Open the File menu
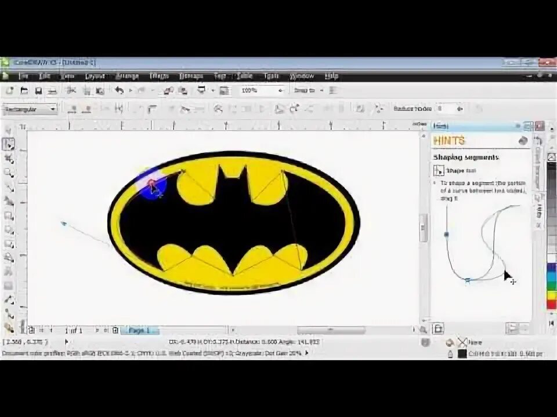 pyautogui.click(x=24, y=76)
